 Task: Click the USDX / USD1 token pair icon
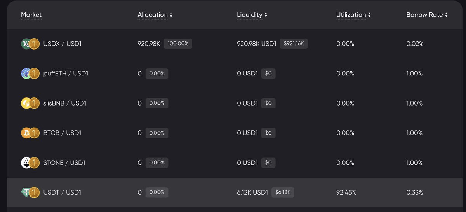(30, 44)
